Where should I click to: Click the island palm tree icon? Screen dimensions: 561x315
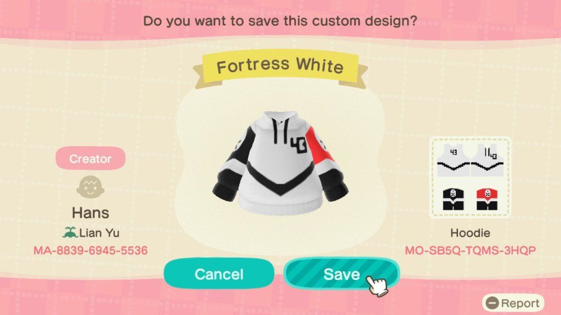[70, 233]
